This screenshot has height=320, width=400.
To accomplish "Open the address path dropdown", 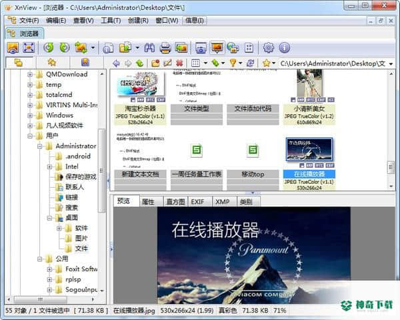I will [x=391, y=63].
